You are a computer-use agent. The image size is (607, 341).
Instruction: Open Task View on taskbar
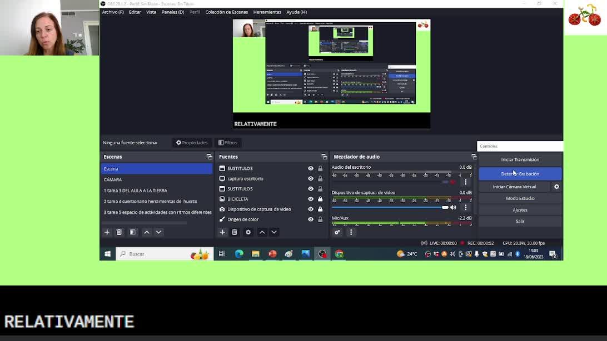(222, 254)
